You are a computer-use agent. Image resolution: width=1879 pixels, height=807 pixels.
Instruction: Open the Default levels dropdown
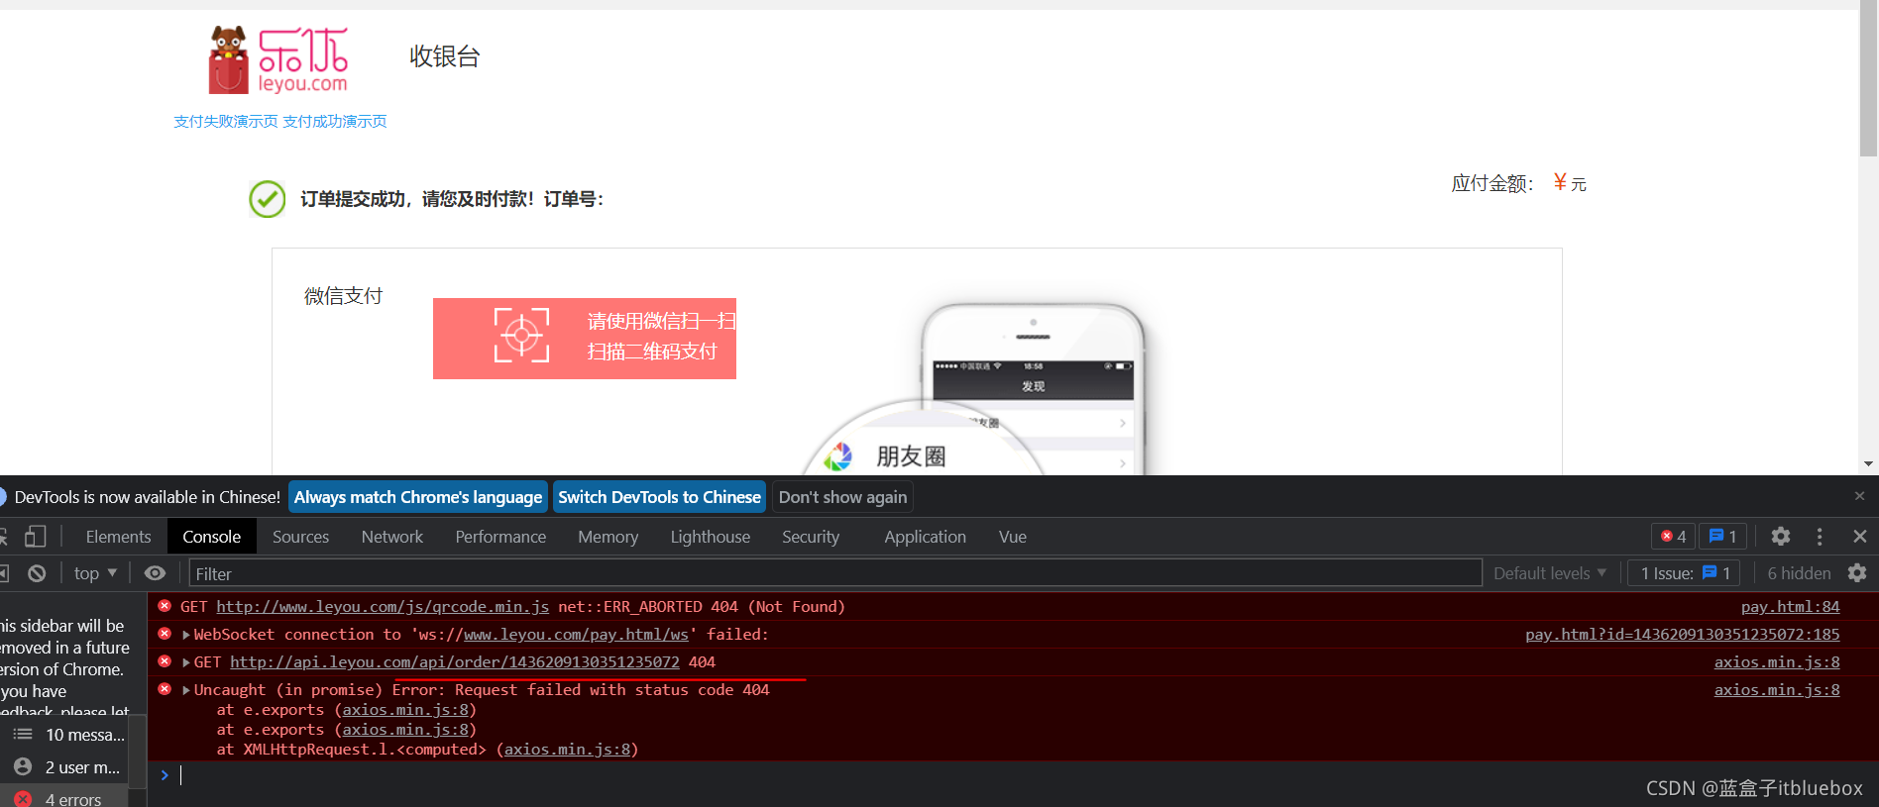1550,573
